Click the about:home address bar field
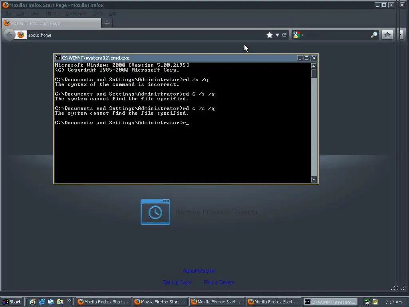409x307 pixels. (x=145, y=35)
